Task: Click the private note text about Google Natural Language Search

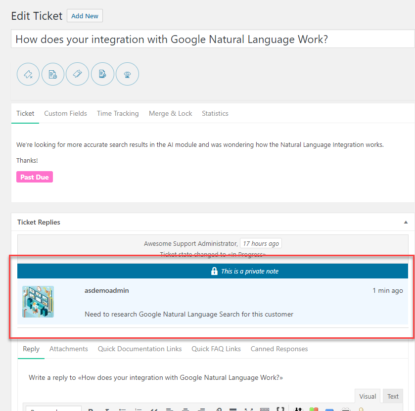Action: click(189, 314)
